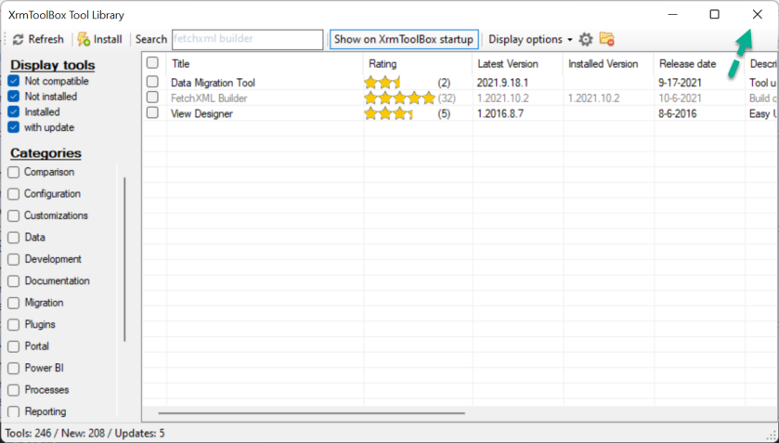Click release date 9-17-2021 cell
Viewport: 779px width, 443px height.
pyautogui.click(x=680, y=83)
